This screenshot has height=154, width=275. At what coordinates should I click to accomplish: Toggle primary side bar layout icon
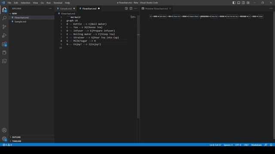pyautogui.click(x=234, y=3)
